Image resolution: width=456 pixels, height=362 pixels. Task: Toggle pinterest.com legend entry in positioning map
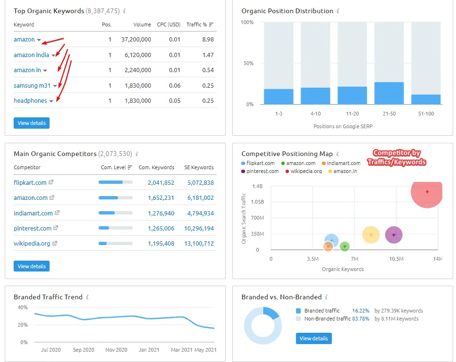pos(260,171)
